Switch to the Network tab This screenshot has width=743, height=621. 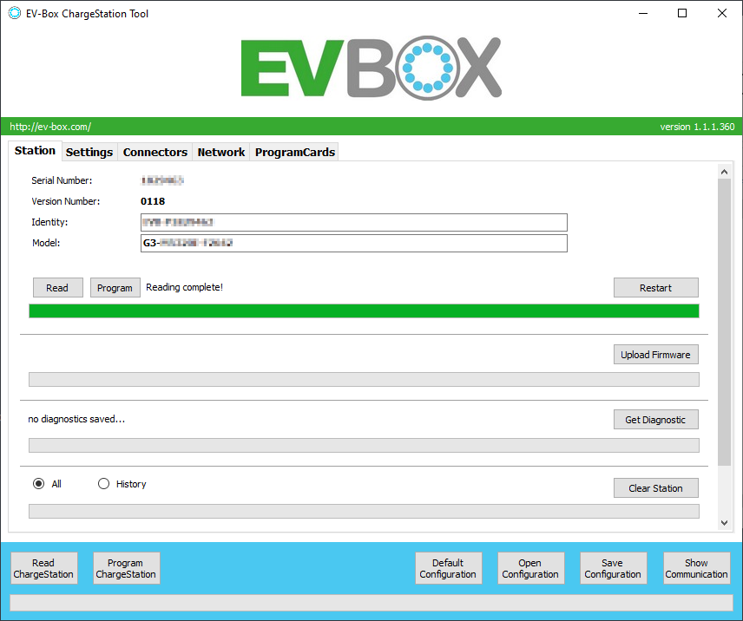point(220,152)
